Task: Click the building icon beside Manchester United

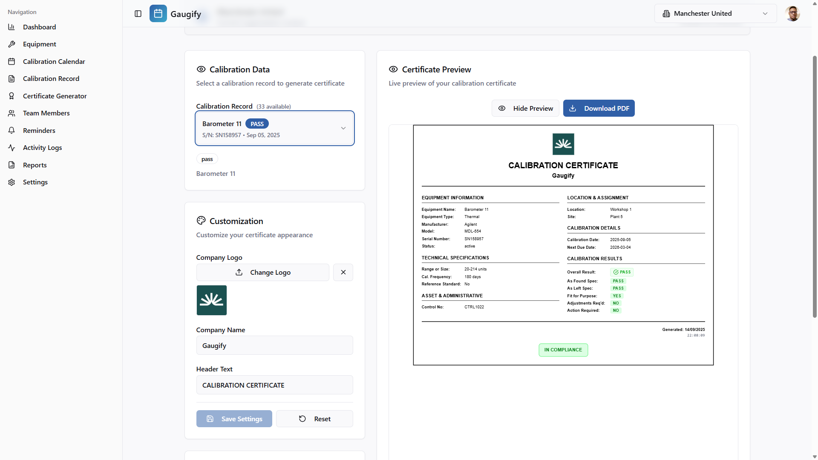Action: click(x=666, y=14)
